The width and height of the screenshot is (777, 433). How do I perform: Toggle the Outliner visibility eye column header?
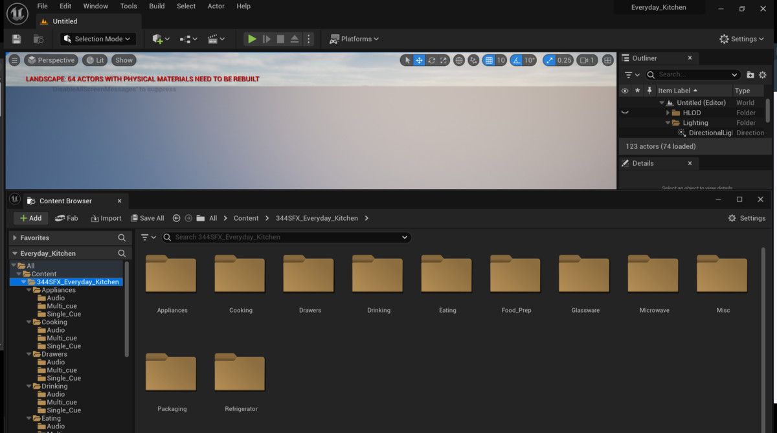click(x=625, y=91)
